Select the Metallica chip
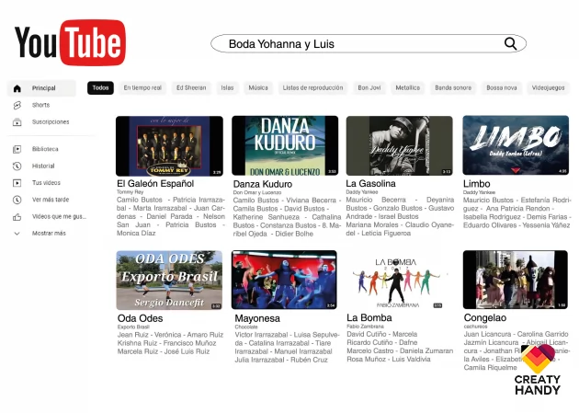 [x=408, y=88]
